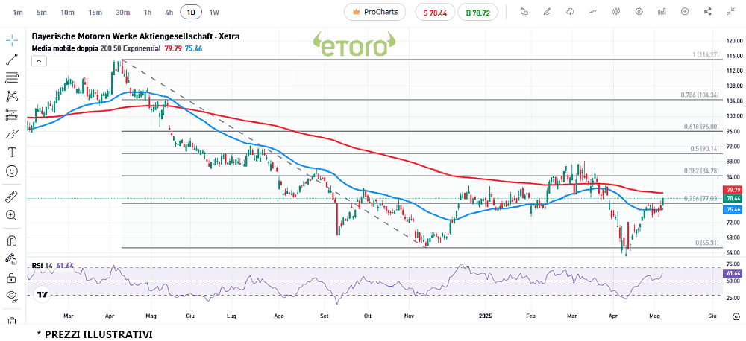Click the 0.382 (84.28) Fibonacci level label

pos(703,171)
